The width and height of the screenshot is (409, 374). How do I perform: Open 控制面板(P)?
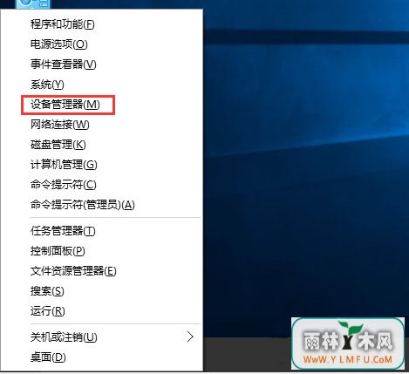point(58,251)
